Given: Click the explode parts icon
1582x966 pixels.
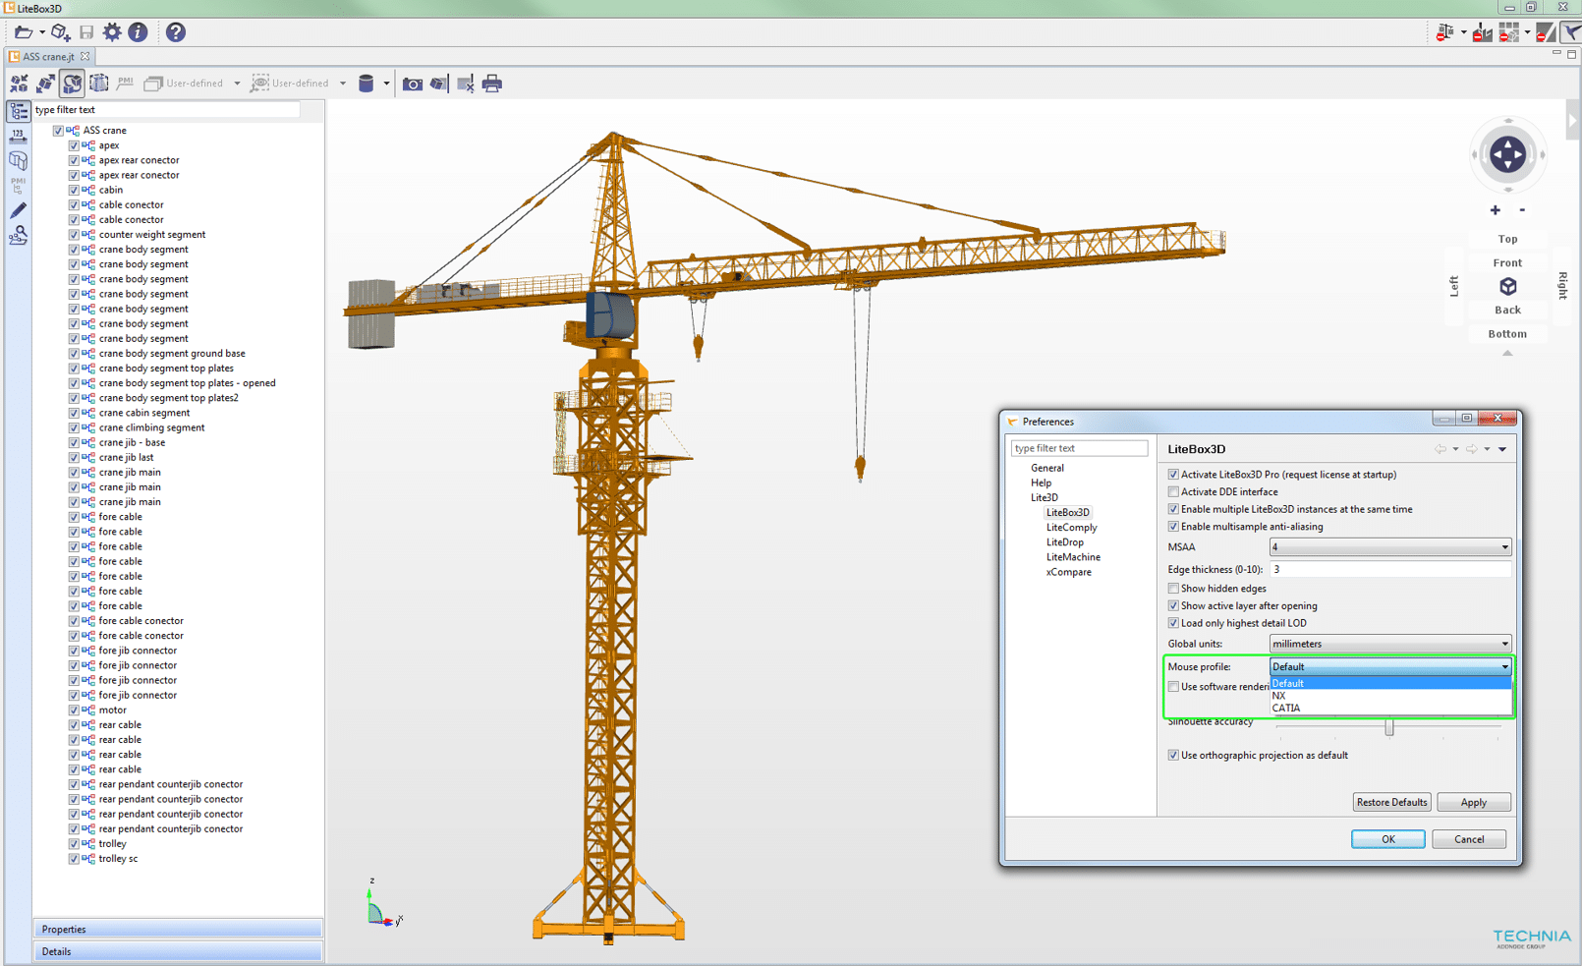Looking at the screenshot, I should tap(45, 84).
